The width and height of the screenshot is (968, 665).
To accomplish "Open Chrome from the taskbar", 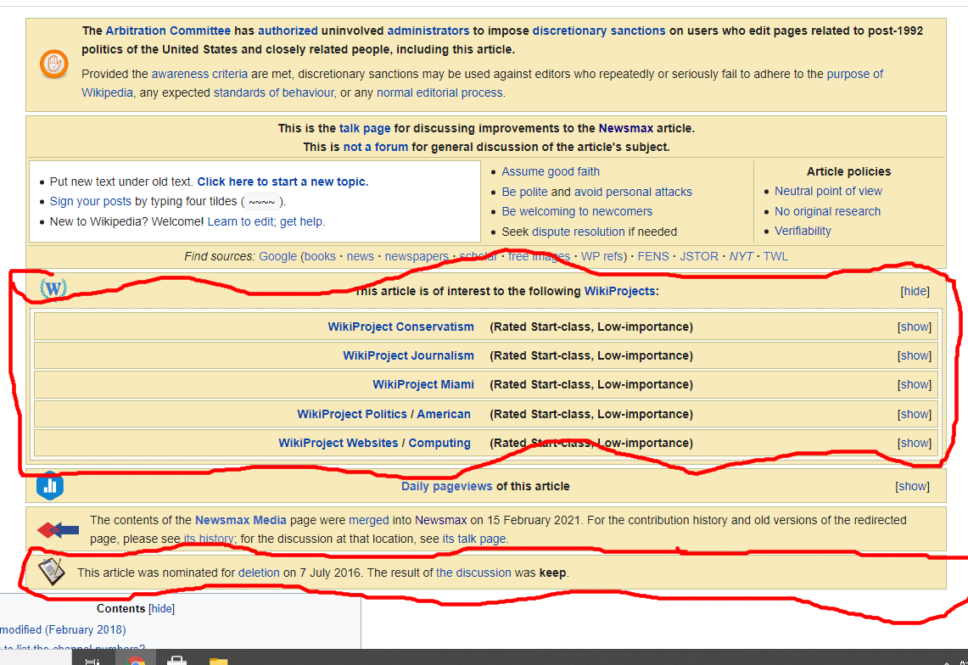I will tap(137, 662).
